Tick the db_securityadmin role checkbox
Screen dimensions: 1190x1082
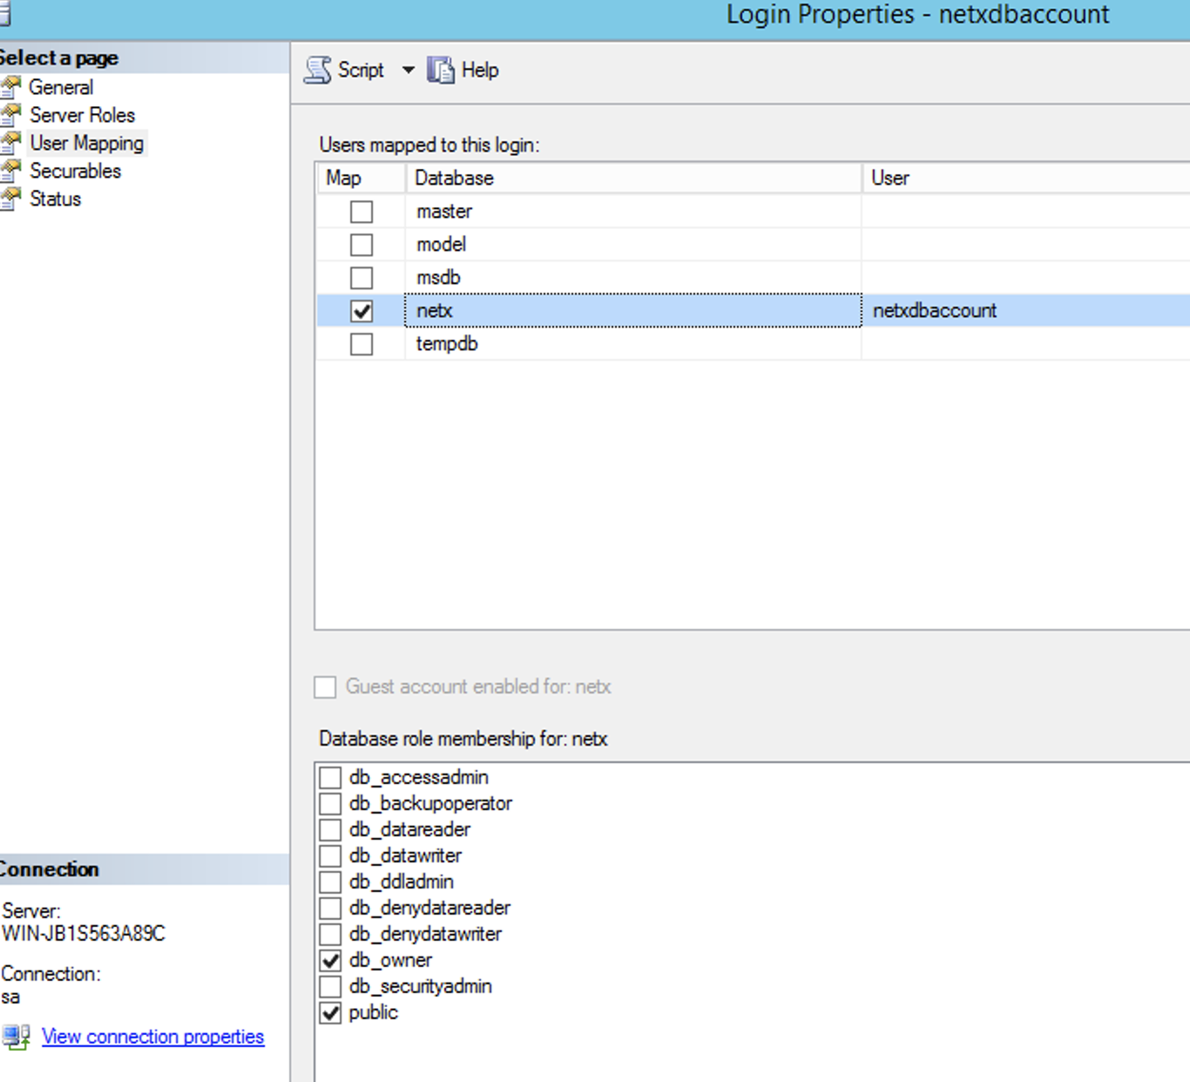pos(330,986)
